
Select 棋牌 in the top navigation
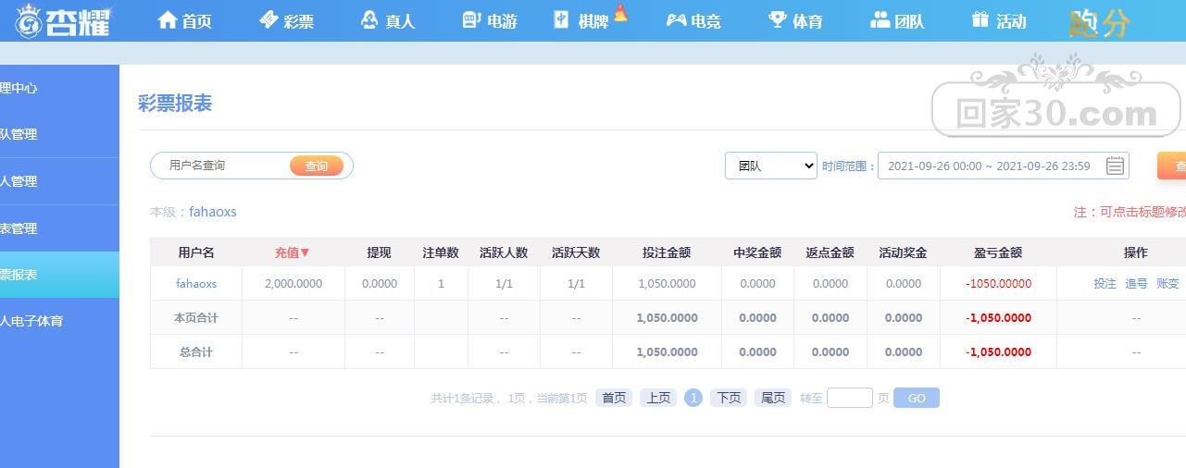coord(593,21)
